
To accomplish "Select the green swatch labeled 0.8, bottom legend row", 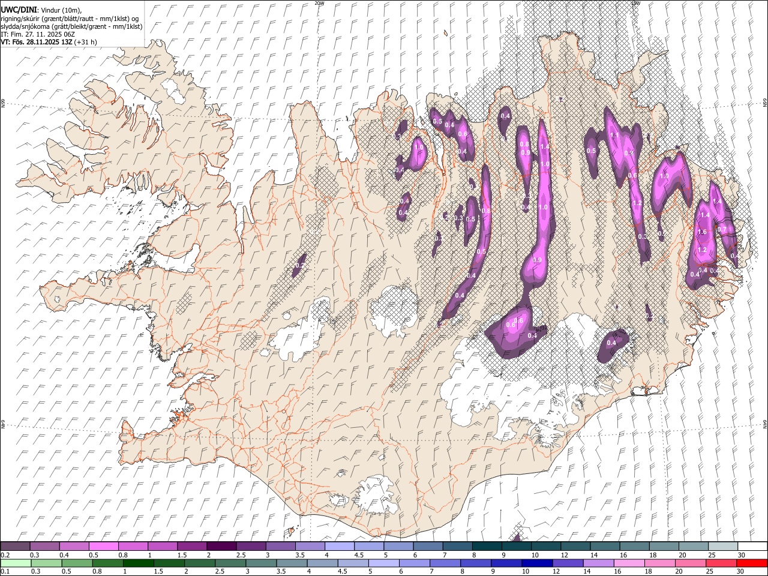I will click(x=108, y=563).
